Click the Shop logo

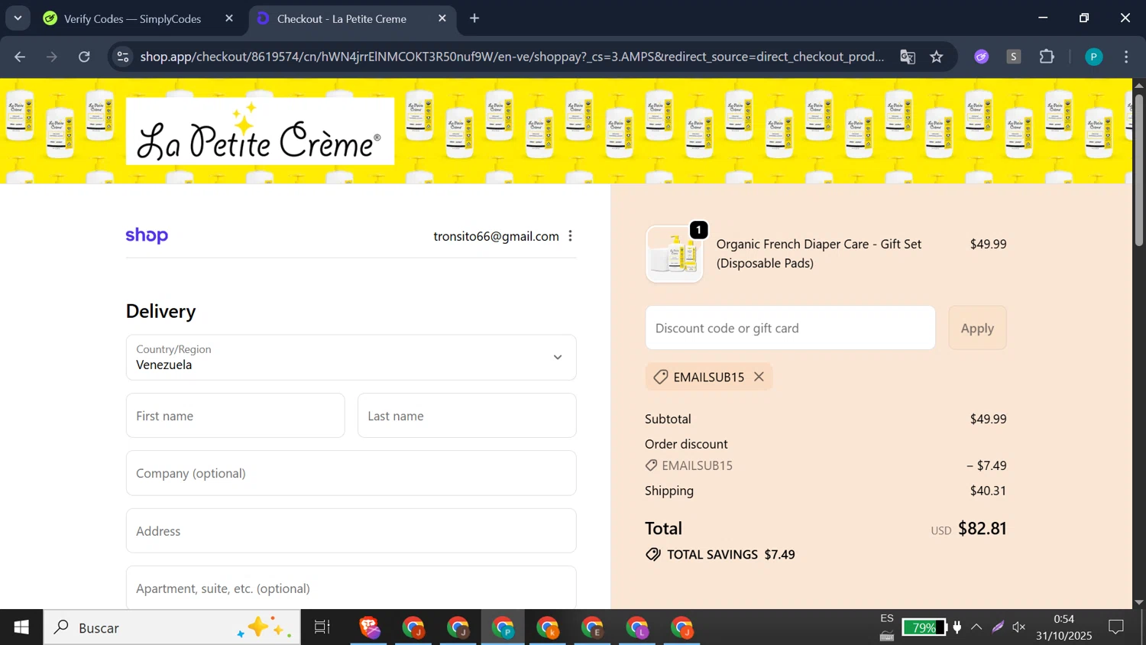(x=147, y=235)
